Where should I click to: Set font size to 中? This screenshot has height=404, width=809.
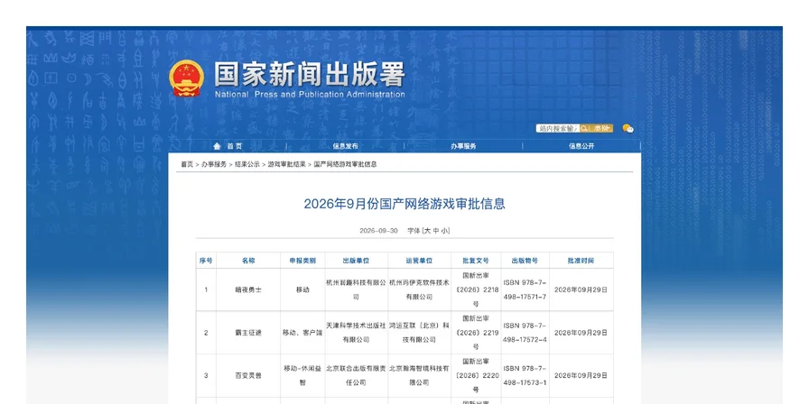436,231
